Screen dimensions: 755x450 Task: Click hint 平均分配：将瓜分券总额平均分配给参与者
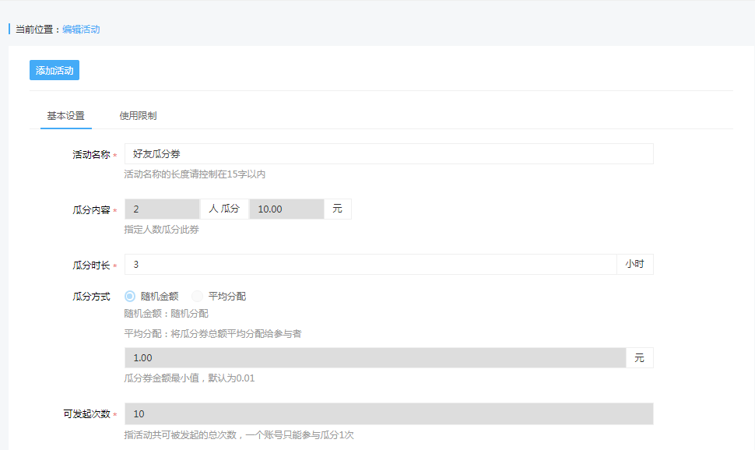point(212,334)
